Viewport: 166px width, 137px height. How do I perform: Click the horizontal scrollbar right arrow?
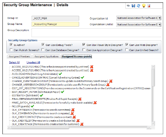click(149, 128)
